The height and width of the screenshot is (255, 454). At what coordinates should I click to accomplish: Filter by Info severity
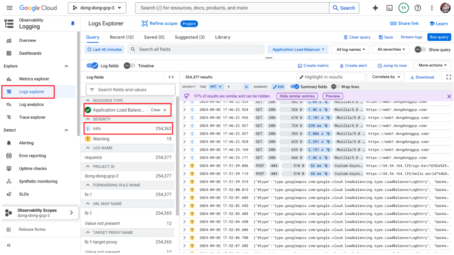click(128, 129)
